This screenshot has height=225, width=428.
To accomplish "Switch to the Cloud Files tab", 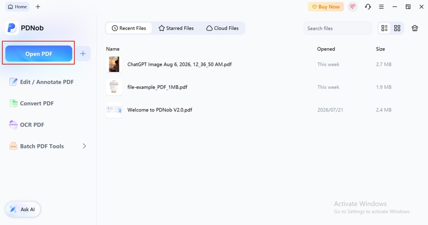I will (x=222, y=28).
